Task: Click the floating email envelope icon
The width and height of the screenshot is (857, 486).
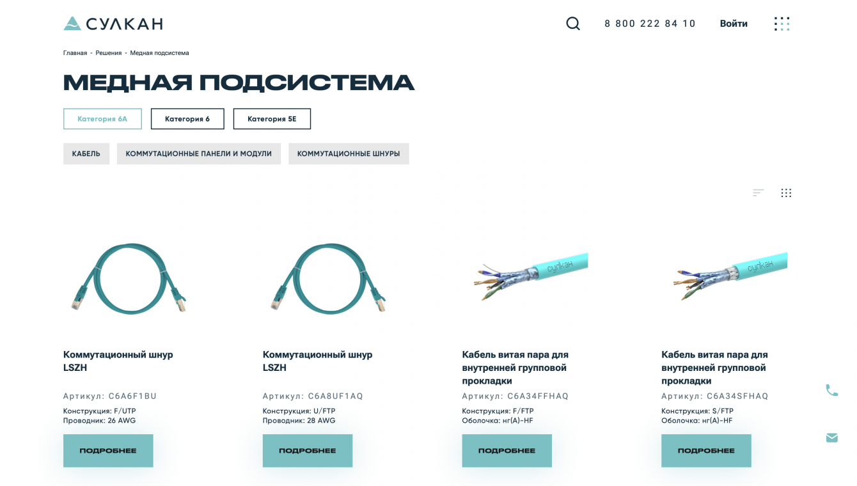Action: pos(831,437)
